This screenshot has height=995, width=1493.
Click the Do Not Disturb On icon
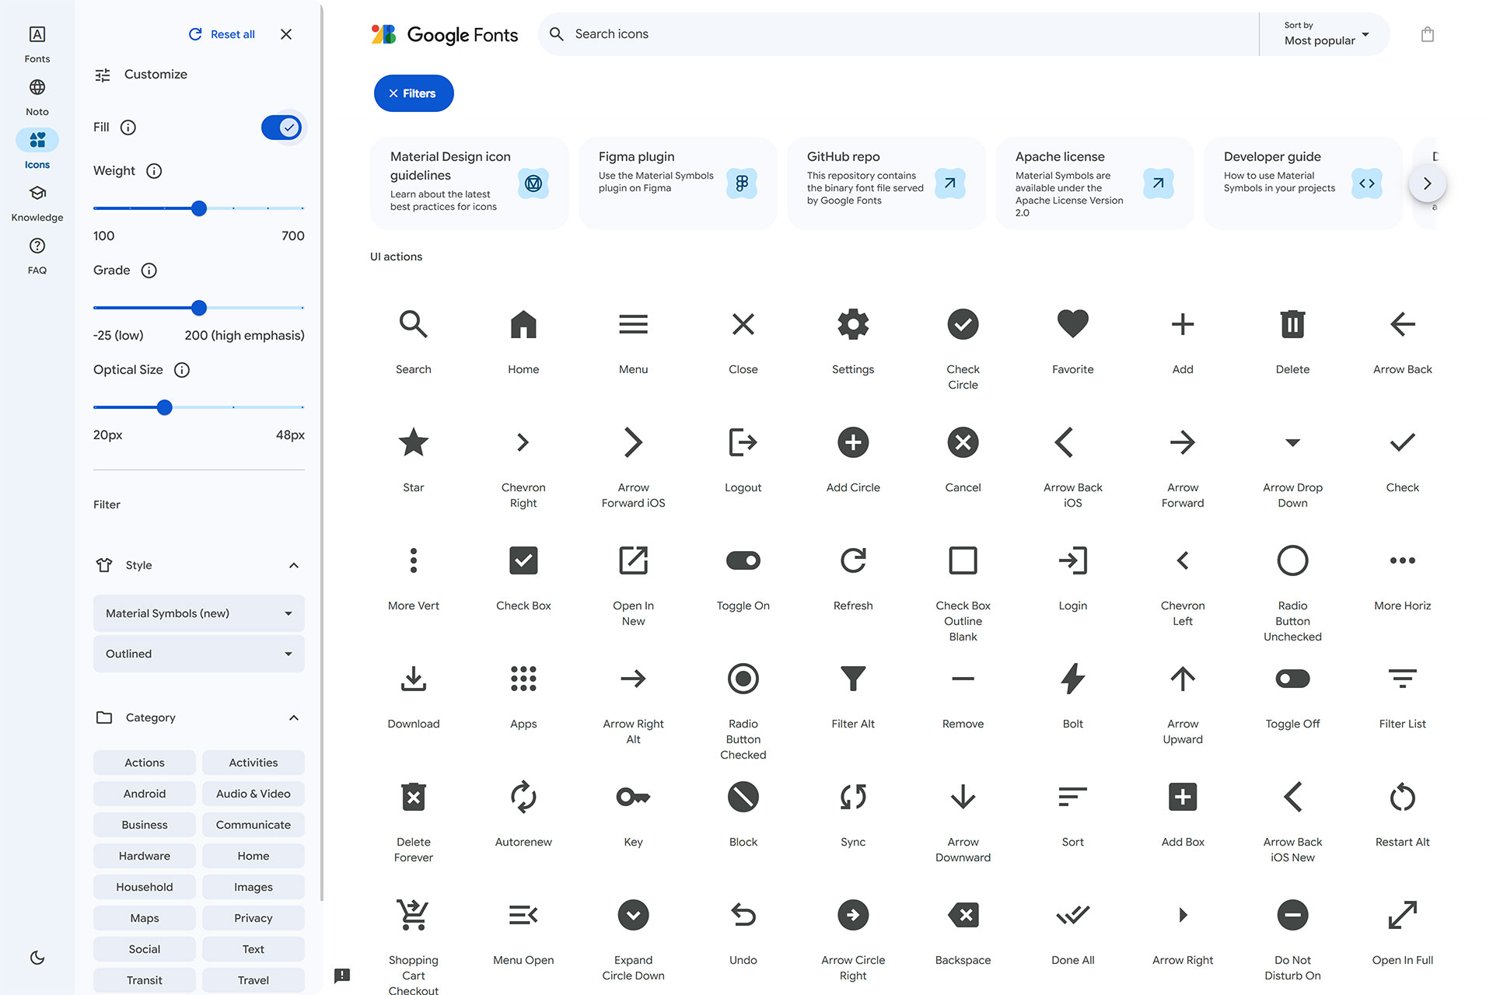1292,915
